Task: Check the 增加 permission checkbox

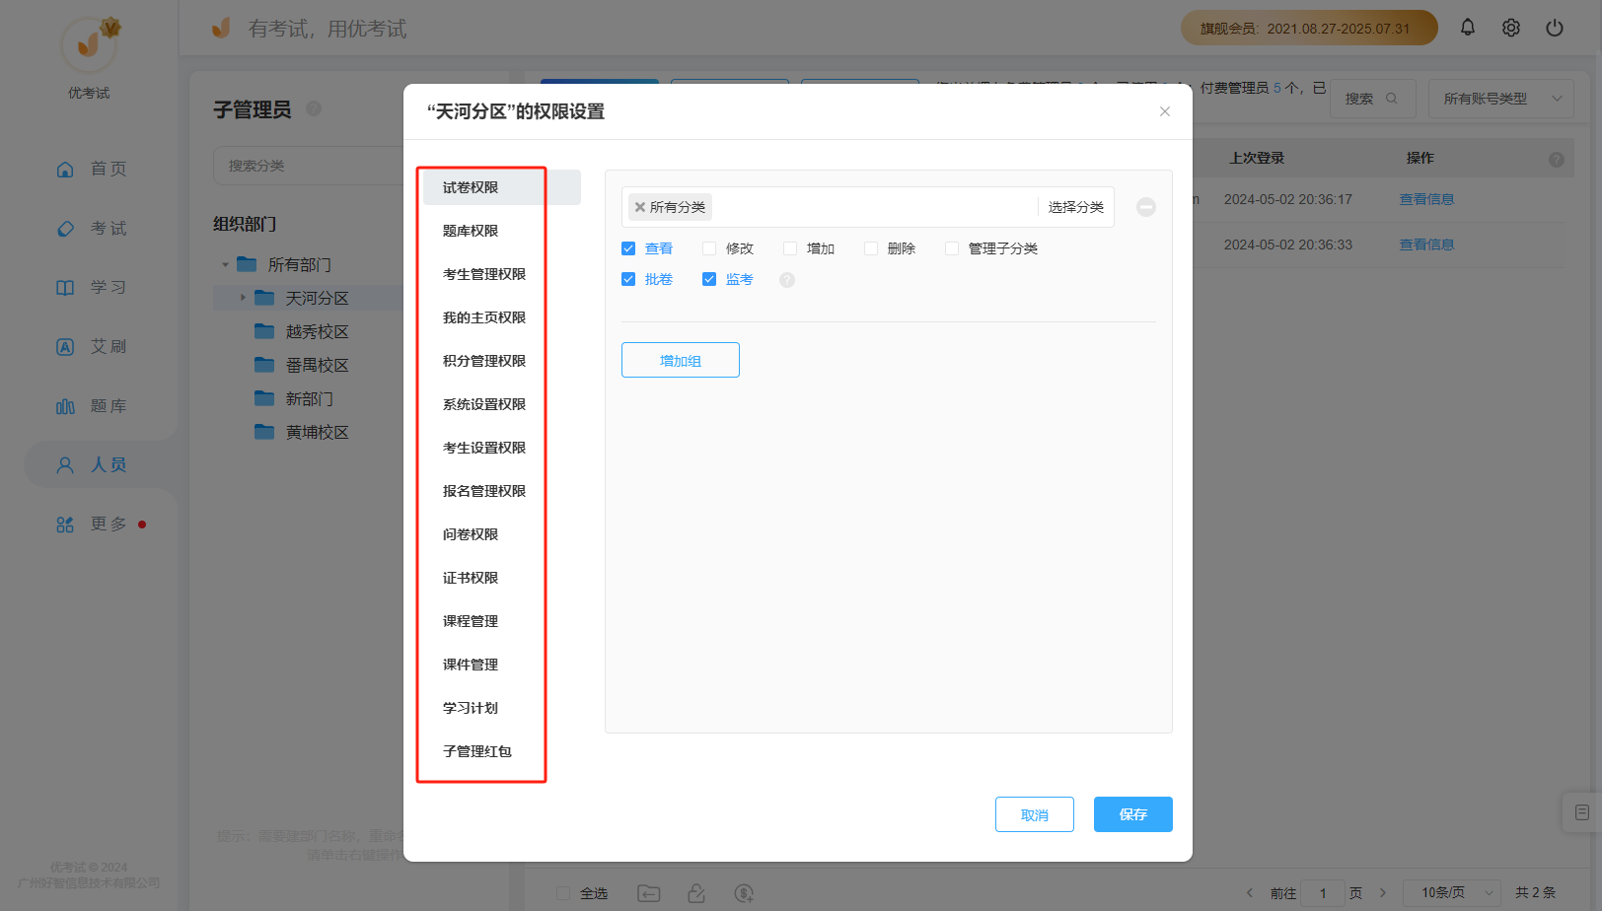Action: tap(790, 248)
